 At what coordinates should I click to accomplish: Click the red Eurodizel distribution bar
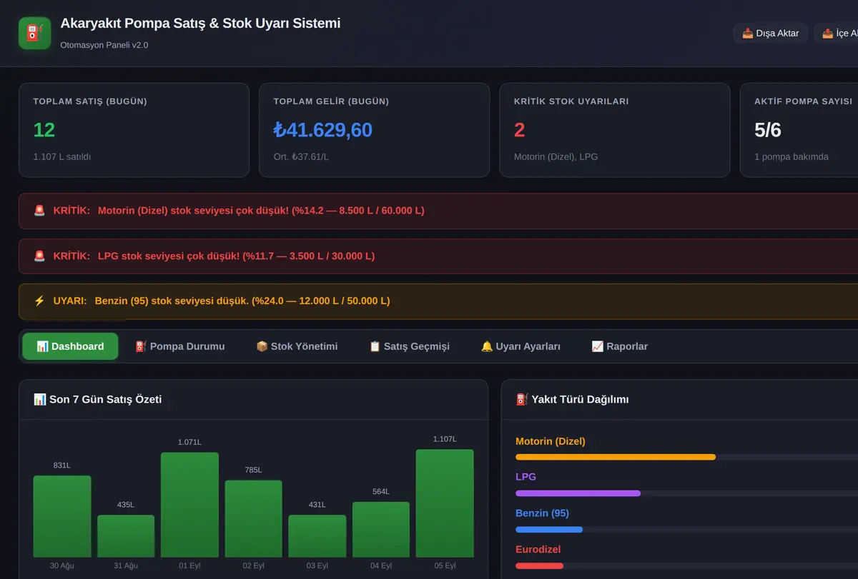pyautogui.click(x=539, y=566)
